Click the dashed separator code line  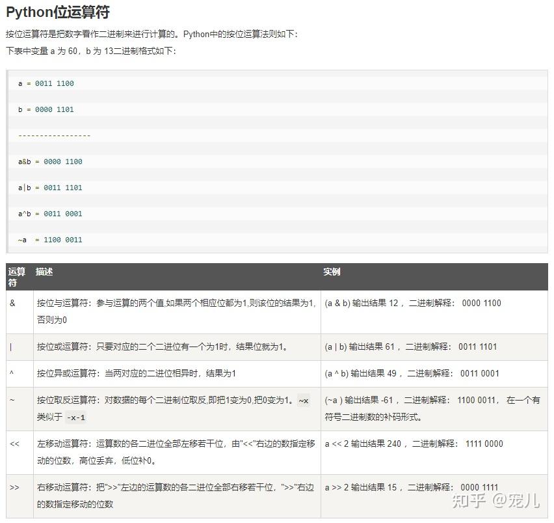[x=55, y=135]
